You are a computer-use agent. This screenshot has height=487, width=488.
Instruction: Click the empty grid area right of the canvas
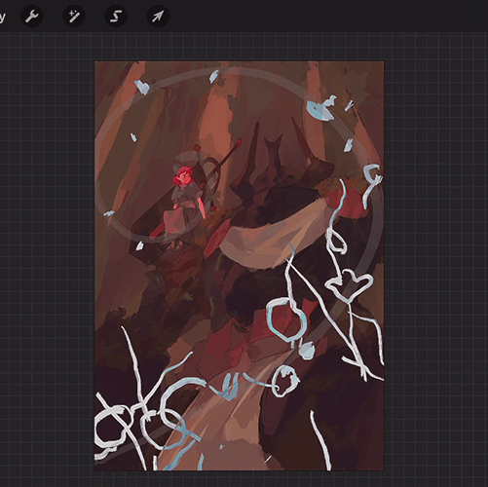435,260
